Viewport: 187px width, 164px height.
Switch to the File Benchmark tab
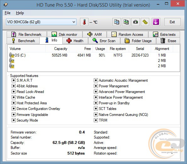click(27, 35)
